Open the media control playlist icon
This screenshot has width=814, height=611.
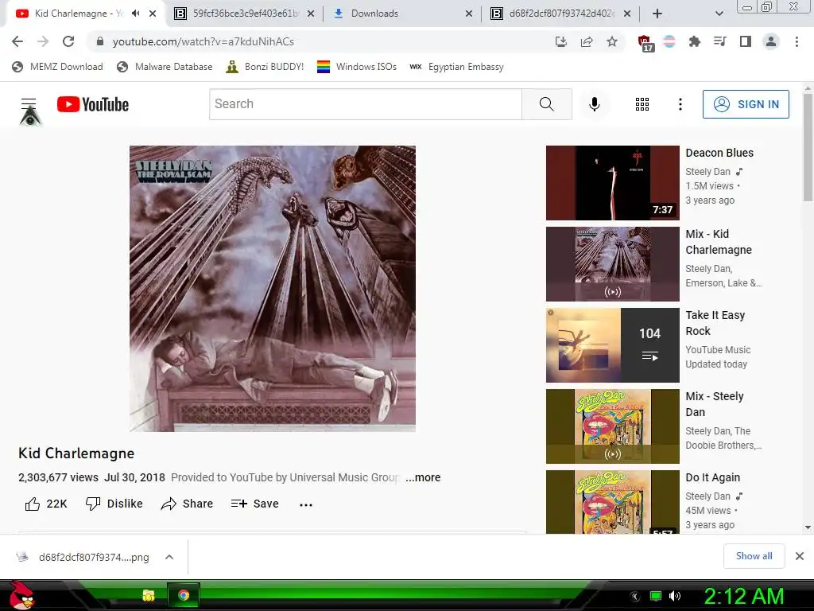(720, 41)
